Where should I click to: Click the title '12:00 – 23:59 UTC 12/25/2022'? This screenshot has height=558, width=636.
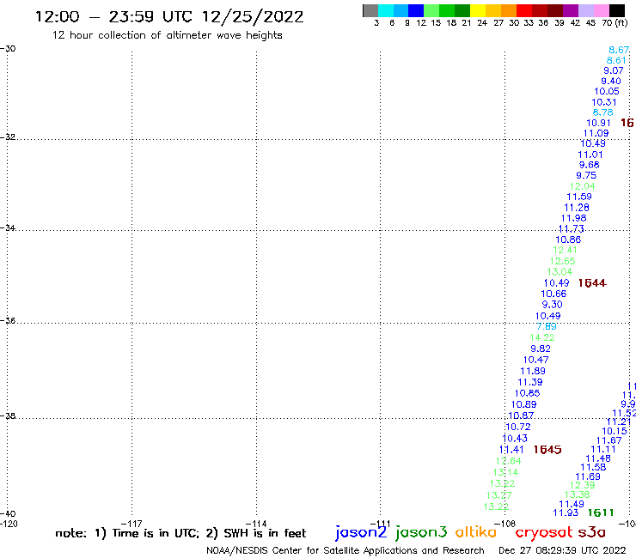pyautogui.click(x=169, y=17)
